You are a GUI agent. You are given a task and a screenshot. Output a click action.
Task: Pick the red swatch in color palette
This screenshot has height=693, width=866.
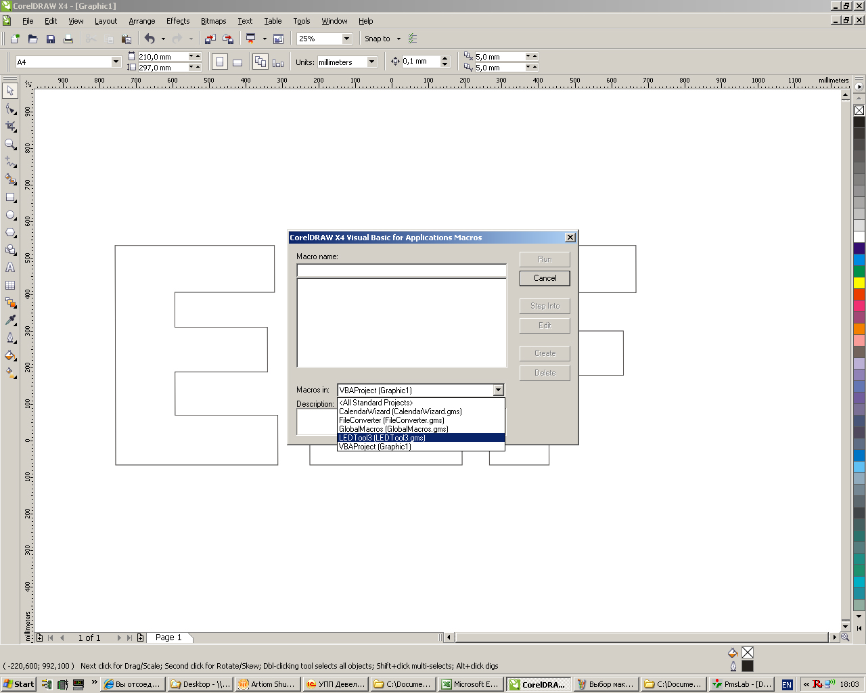(x=859, y=294)
